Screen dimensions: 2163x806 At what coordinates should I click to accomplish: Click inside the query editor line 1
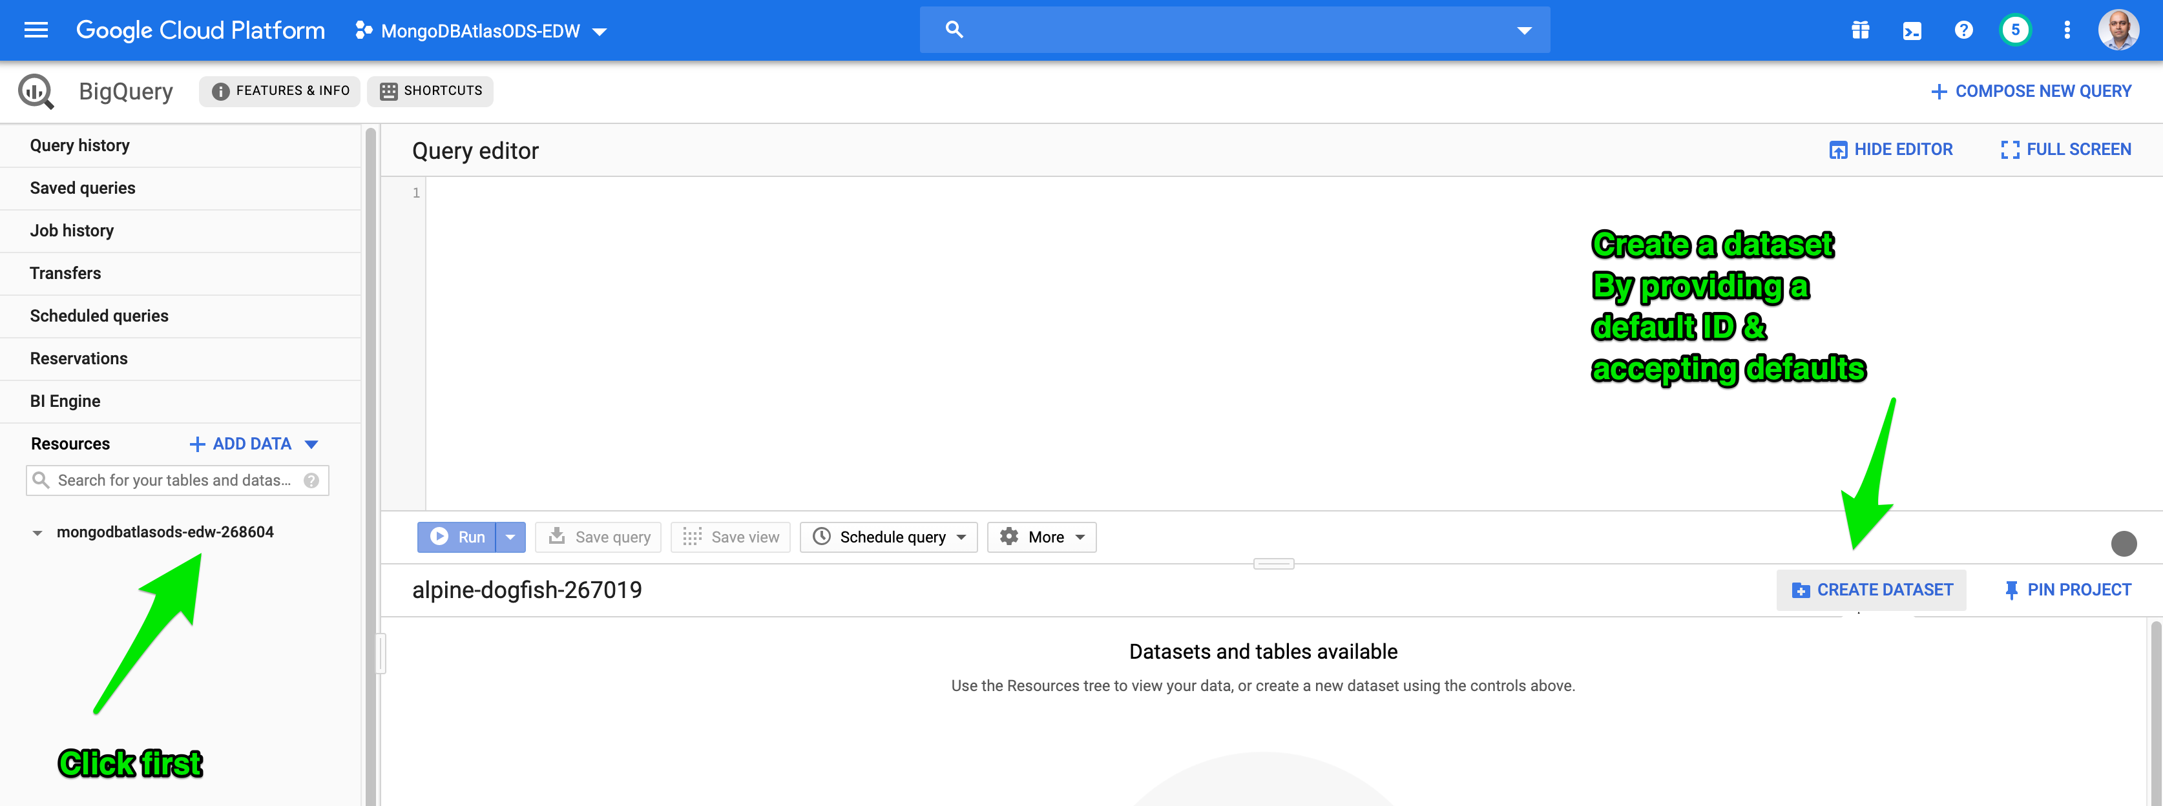1293,193
